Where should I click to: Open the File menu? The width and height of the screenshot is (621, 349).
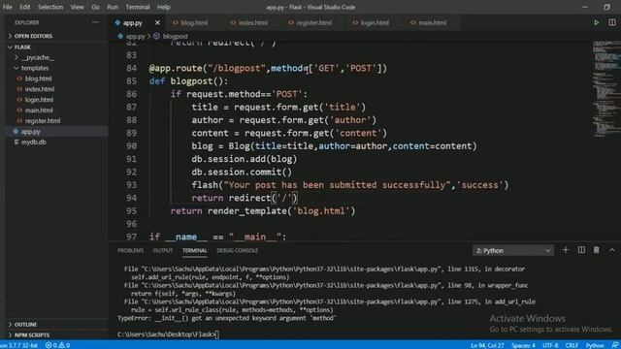tap(7, 7)
